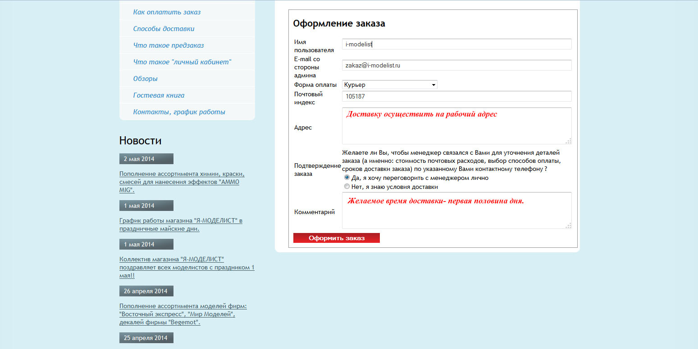The width and height of the screenshot is (698, 349).
Task: Open the news link about 'AMMO MIG' assortment
Action: [x=182, y=182]
